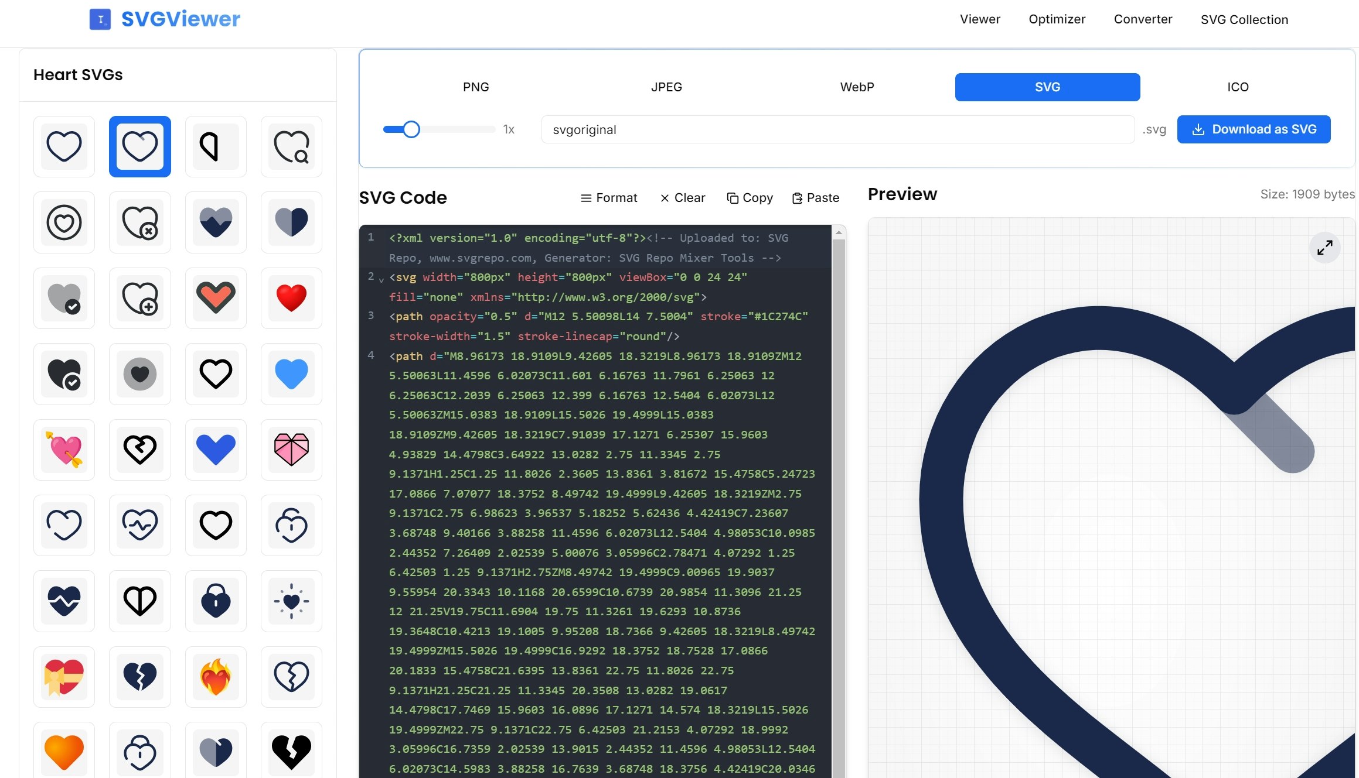The image size is (1359, 778).
Task: Pick the heart padlock icon
Action: (x=216, y=601)
